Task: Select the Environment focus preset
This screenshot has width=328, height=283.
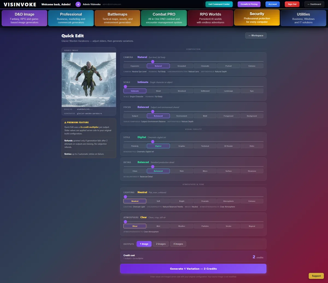Action: click(182, 116)
